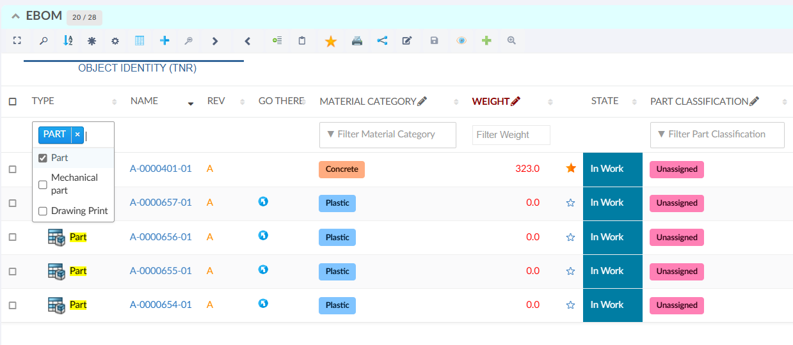Toggle the select-all checkbox in header
The image size is (793, 345).
[x=13, y=102]
